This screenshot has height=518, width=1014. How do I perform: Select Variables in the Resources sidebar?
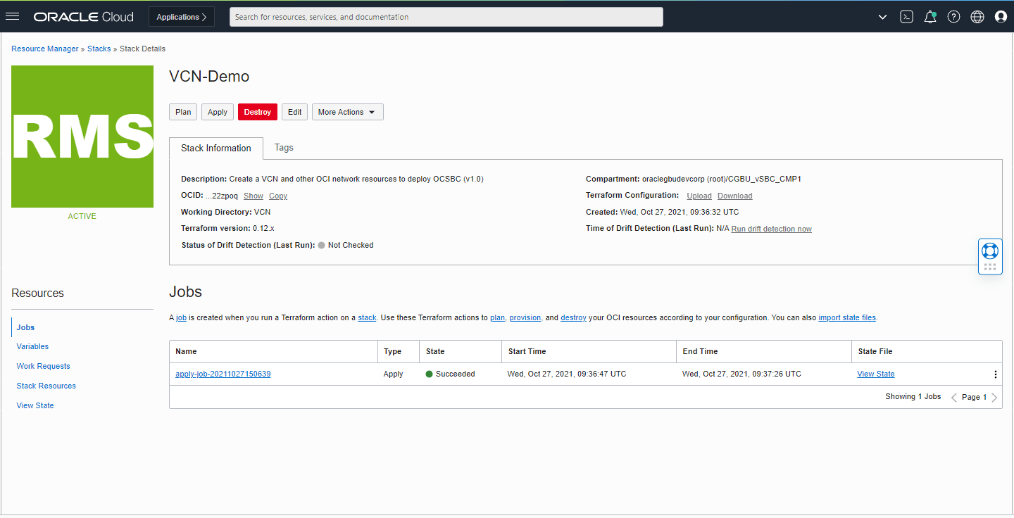tap(32, 346)
